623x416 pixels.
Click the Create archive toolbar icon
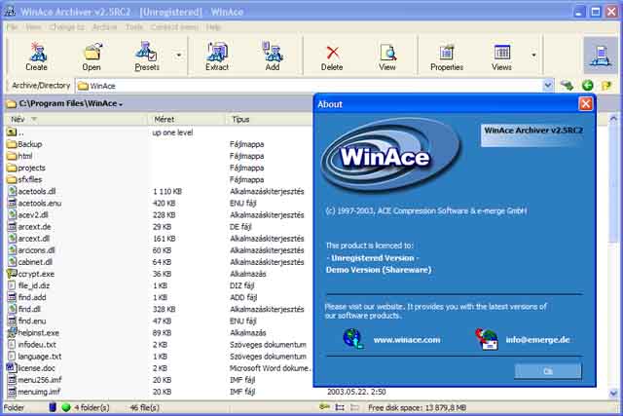pos(38,52)
